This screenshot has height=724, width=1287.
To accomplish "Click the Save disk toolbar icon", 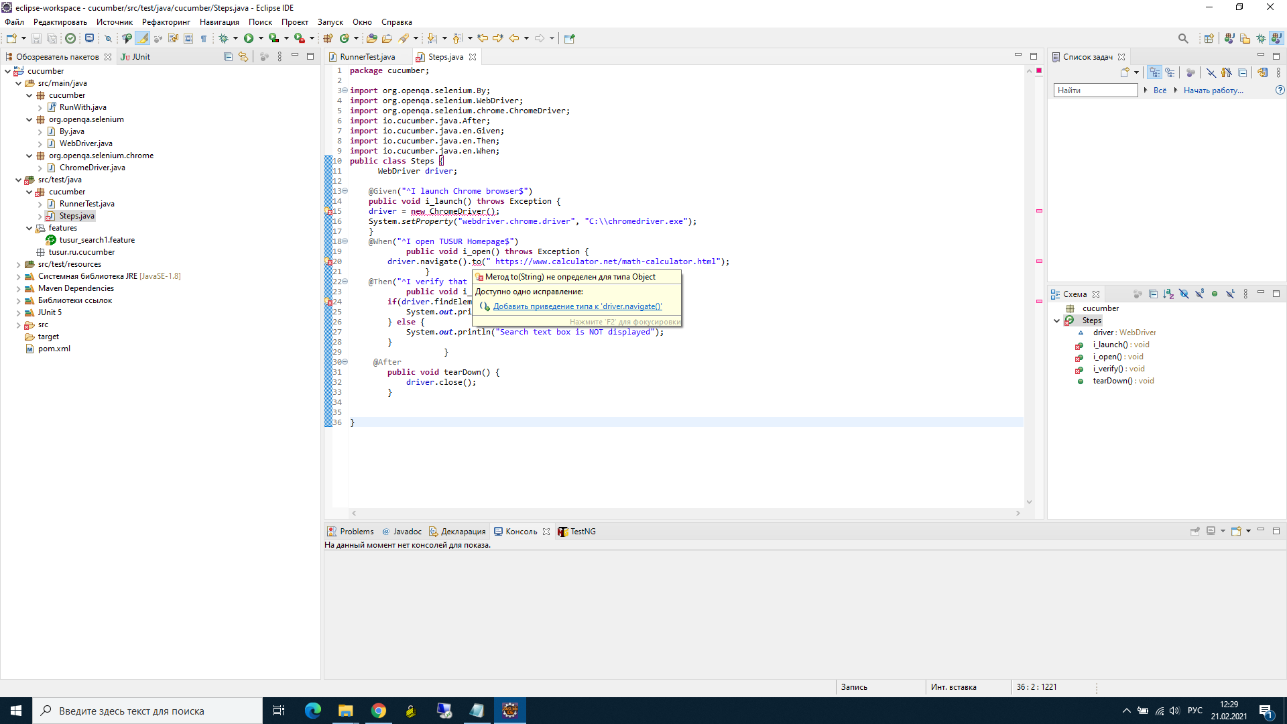I will click(37, 38).
